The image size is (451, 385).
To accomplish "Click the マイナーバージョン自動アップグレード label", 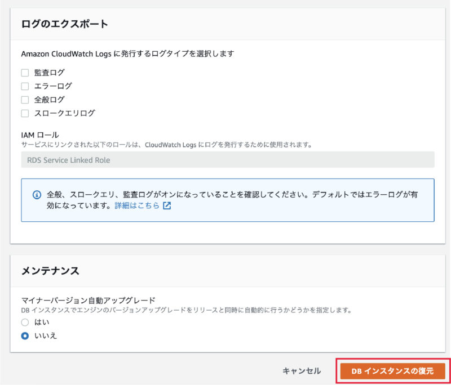I will (89, 301).
